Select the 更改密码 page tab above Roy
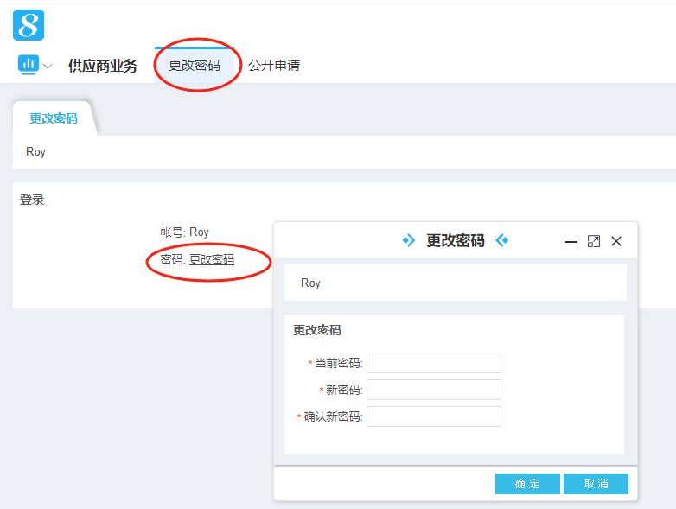The height and width of the screenshot is (509, 676). pos(54,119)
